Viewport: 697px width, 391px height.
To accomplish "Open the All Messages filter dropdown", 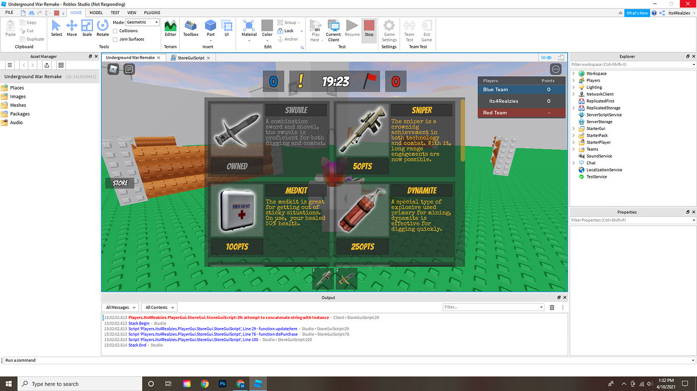I will click(x=120, y=307).
